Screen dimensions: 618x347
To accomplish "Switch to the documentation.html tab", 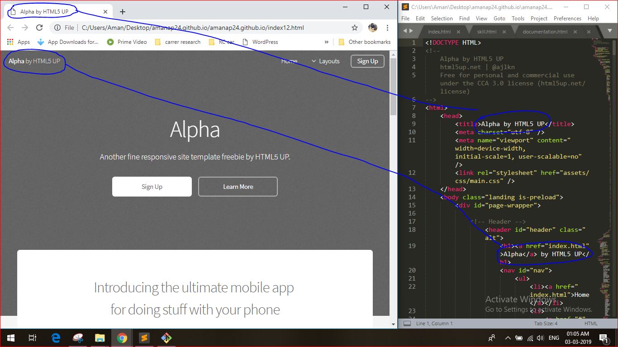I will (x=545, y=32).
